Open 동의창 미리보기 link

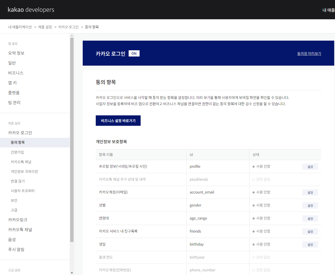point(309,54)
